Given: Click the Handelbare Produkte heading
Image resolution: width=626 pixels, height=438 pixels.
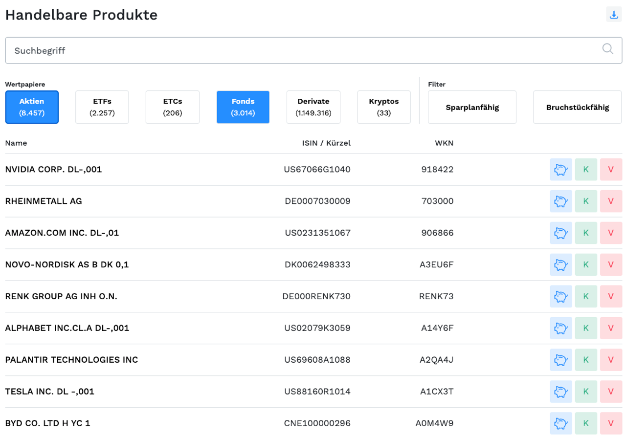Looking at the screenshot, I should click(81, 15).
